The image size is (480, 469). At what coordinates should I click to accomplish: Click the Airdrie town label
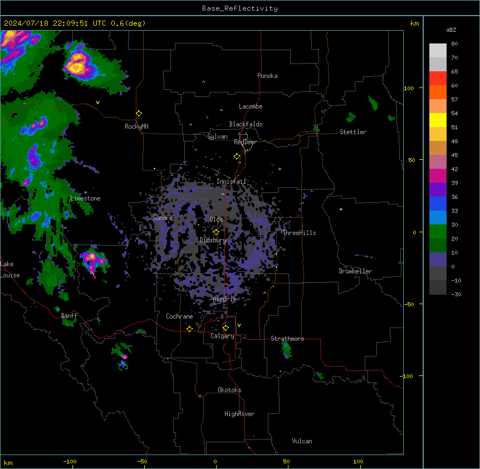click(225, 299)
